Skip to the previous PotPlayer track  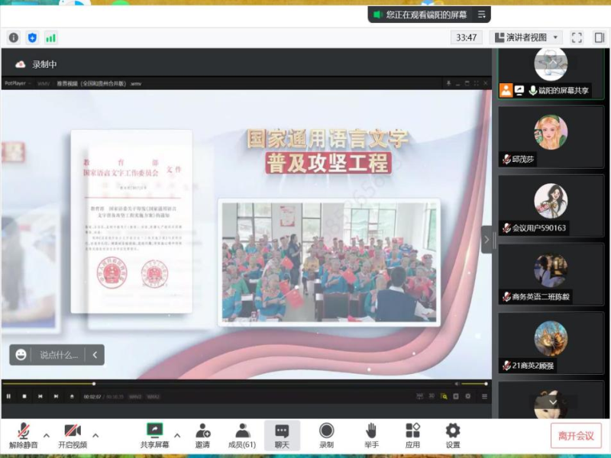coord(40,396)
